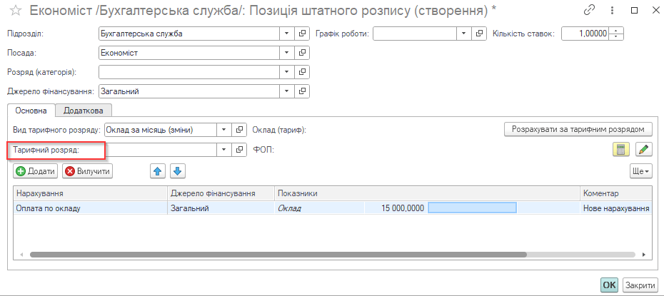Click the calculator icon next to ФОП
The image size is (664, 296).
tap(621, 149)
